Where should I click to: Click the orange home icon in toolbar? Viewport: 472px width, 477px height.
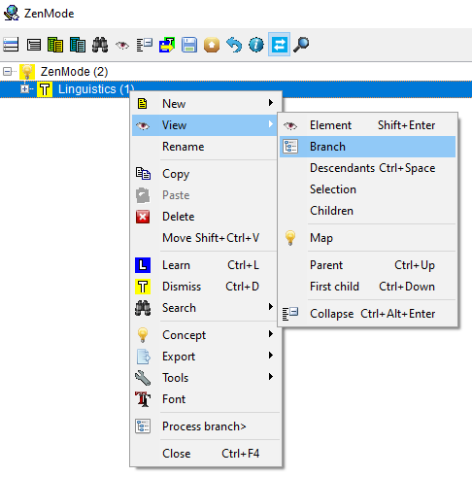pyautogui.click(x=212, y=45)
